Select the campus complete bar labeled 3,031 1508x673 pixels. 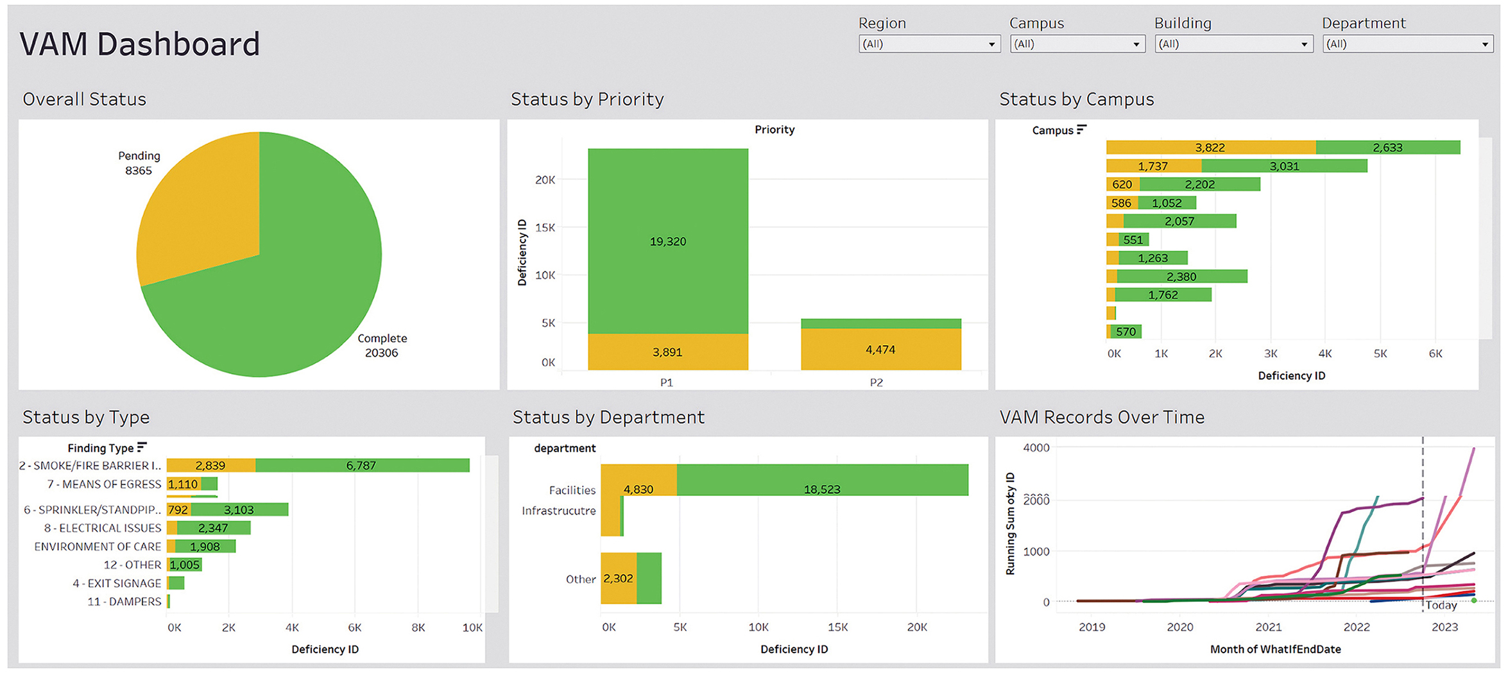[1284, 166]
